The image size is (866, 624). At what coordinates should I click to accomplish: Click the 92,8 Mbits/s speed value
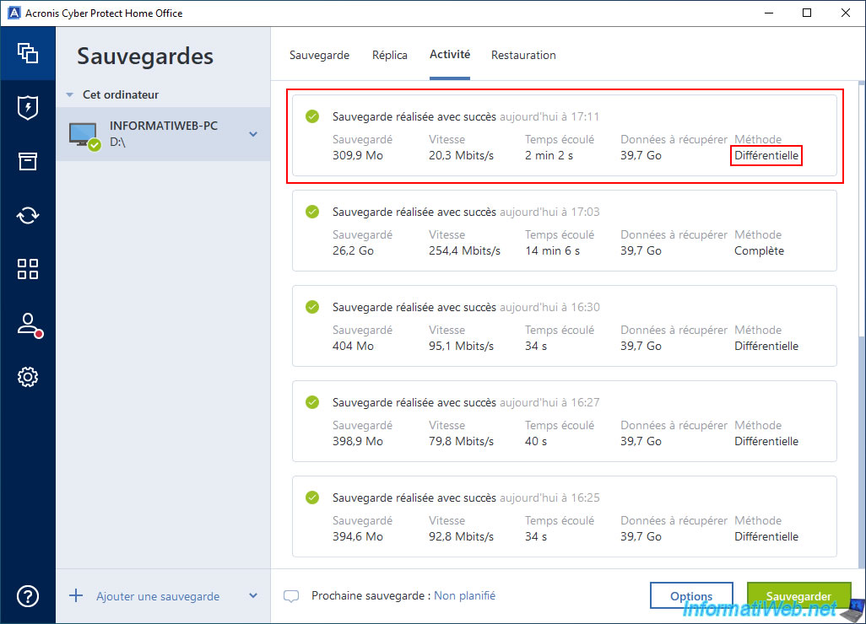pyautogui.click(x=461, y=537)
